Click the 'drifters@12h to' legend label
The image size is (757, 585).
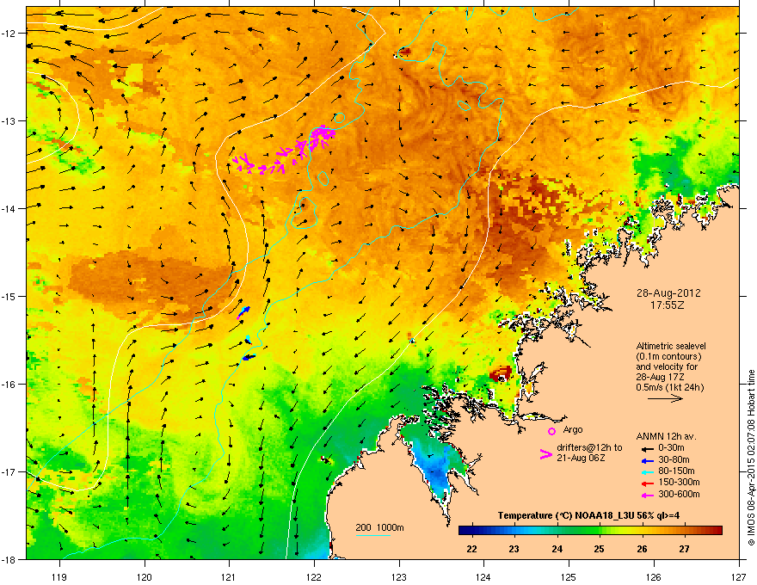coord(589,448)
